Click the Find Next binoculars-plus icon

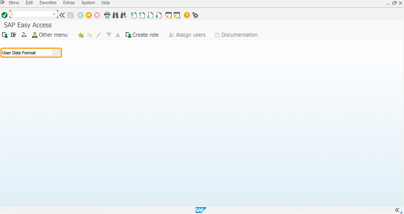tap(124, 15)
